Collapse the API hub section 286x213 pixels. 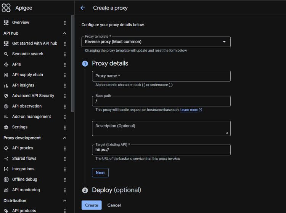point(64,33)
